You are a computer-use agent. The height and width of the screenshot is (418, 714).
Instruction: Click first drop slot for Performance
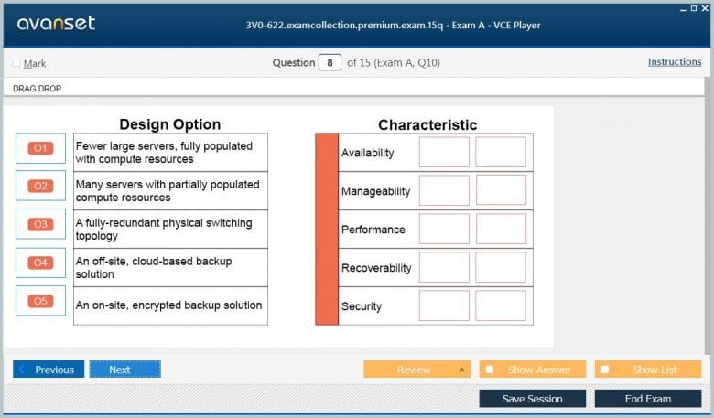[444, 229]
